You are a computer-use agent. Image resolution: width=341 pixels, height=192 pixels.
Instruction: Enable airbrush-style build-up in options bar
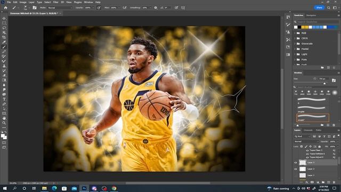[x=125, y=7]
